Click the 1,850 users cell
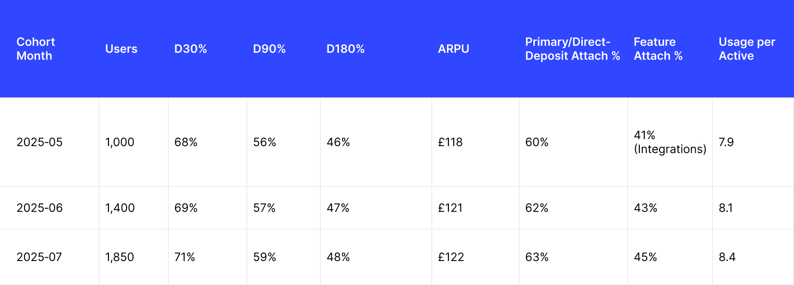Image resolution: width=794 pixels, height=285 pixels. (x=120, y=257)
